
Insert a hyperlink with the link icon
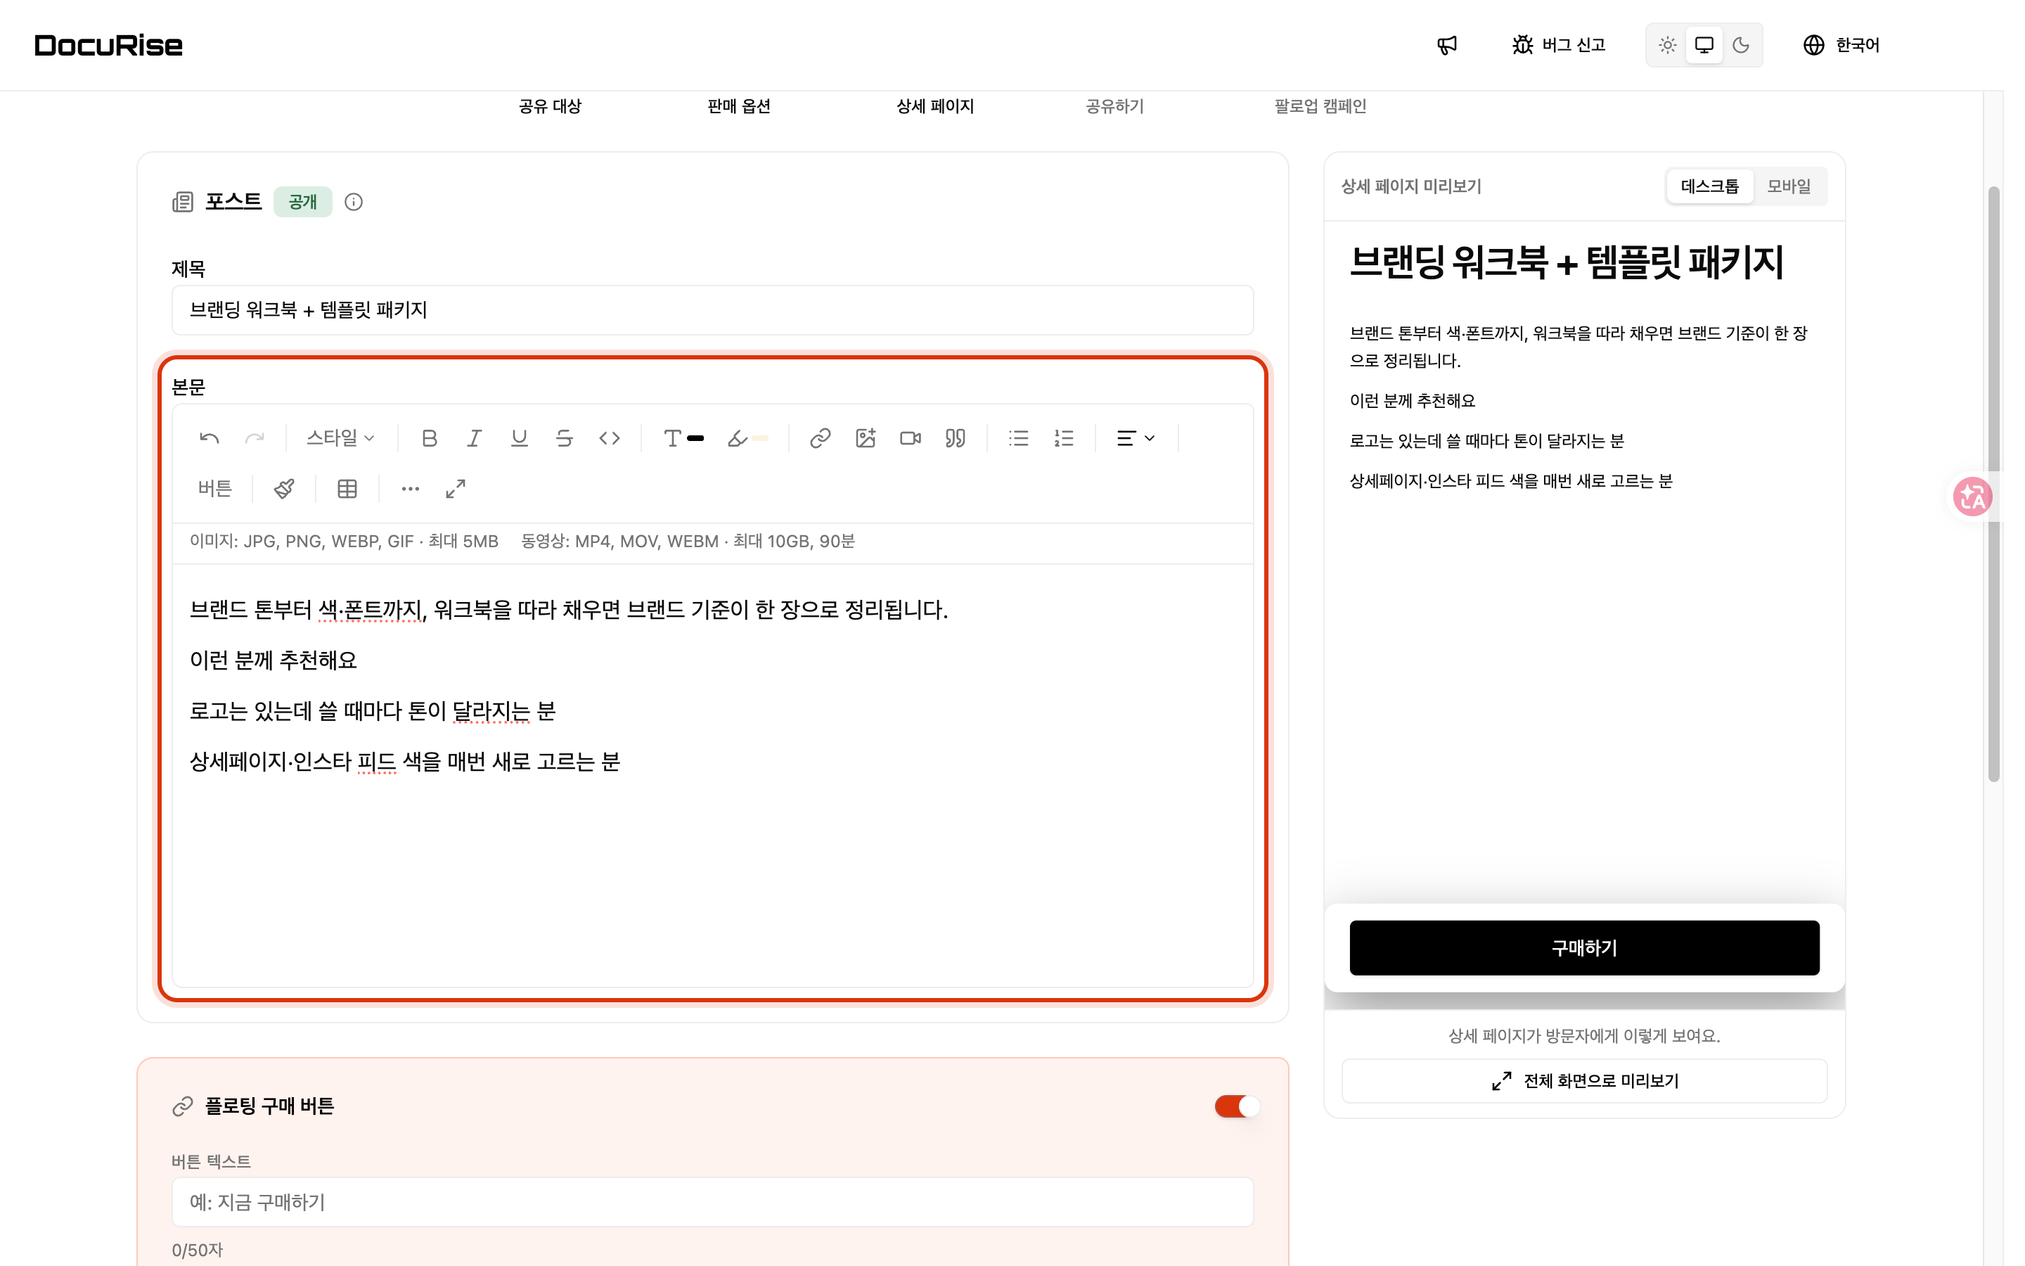pos(820,438)
